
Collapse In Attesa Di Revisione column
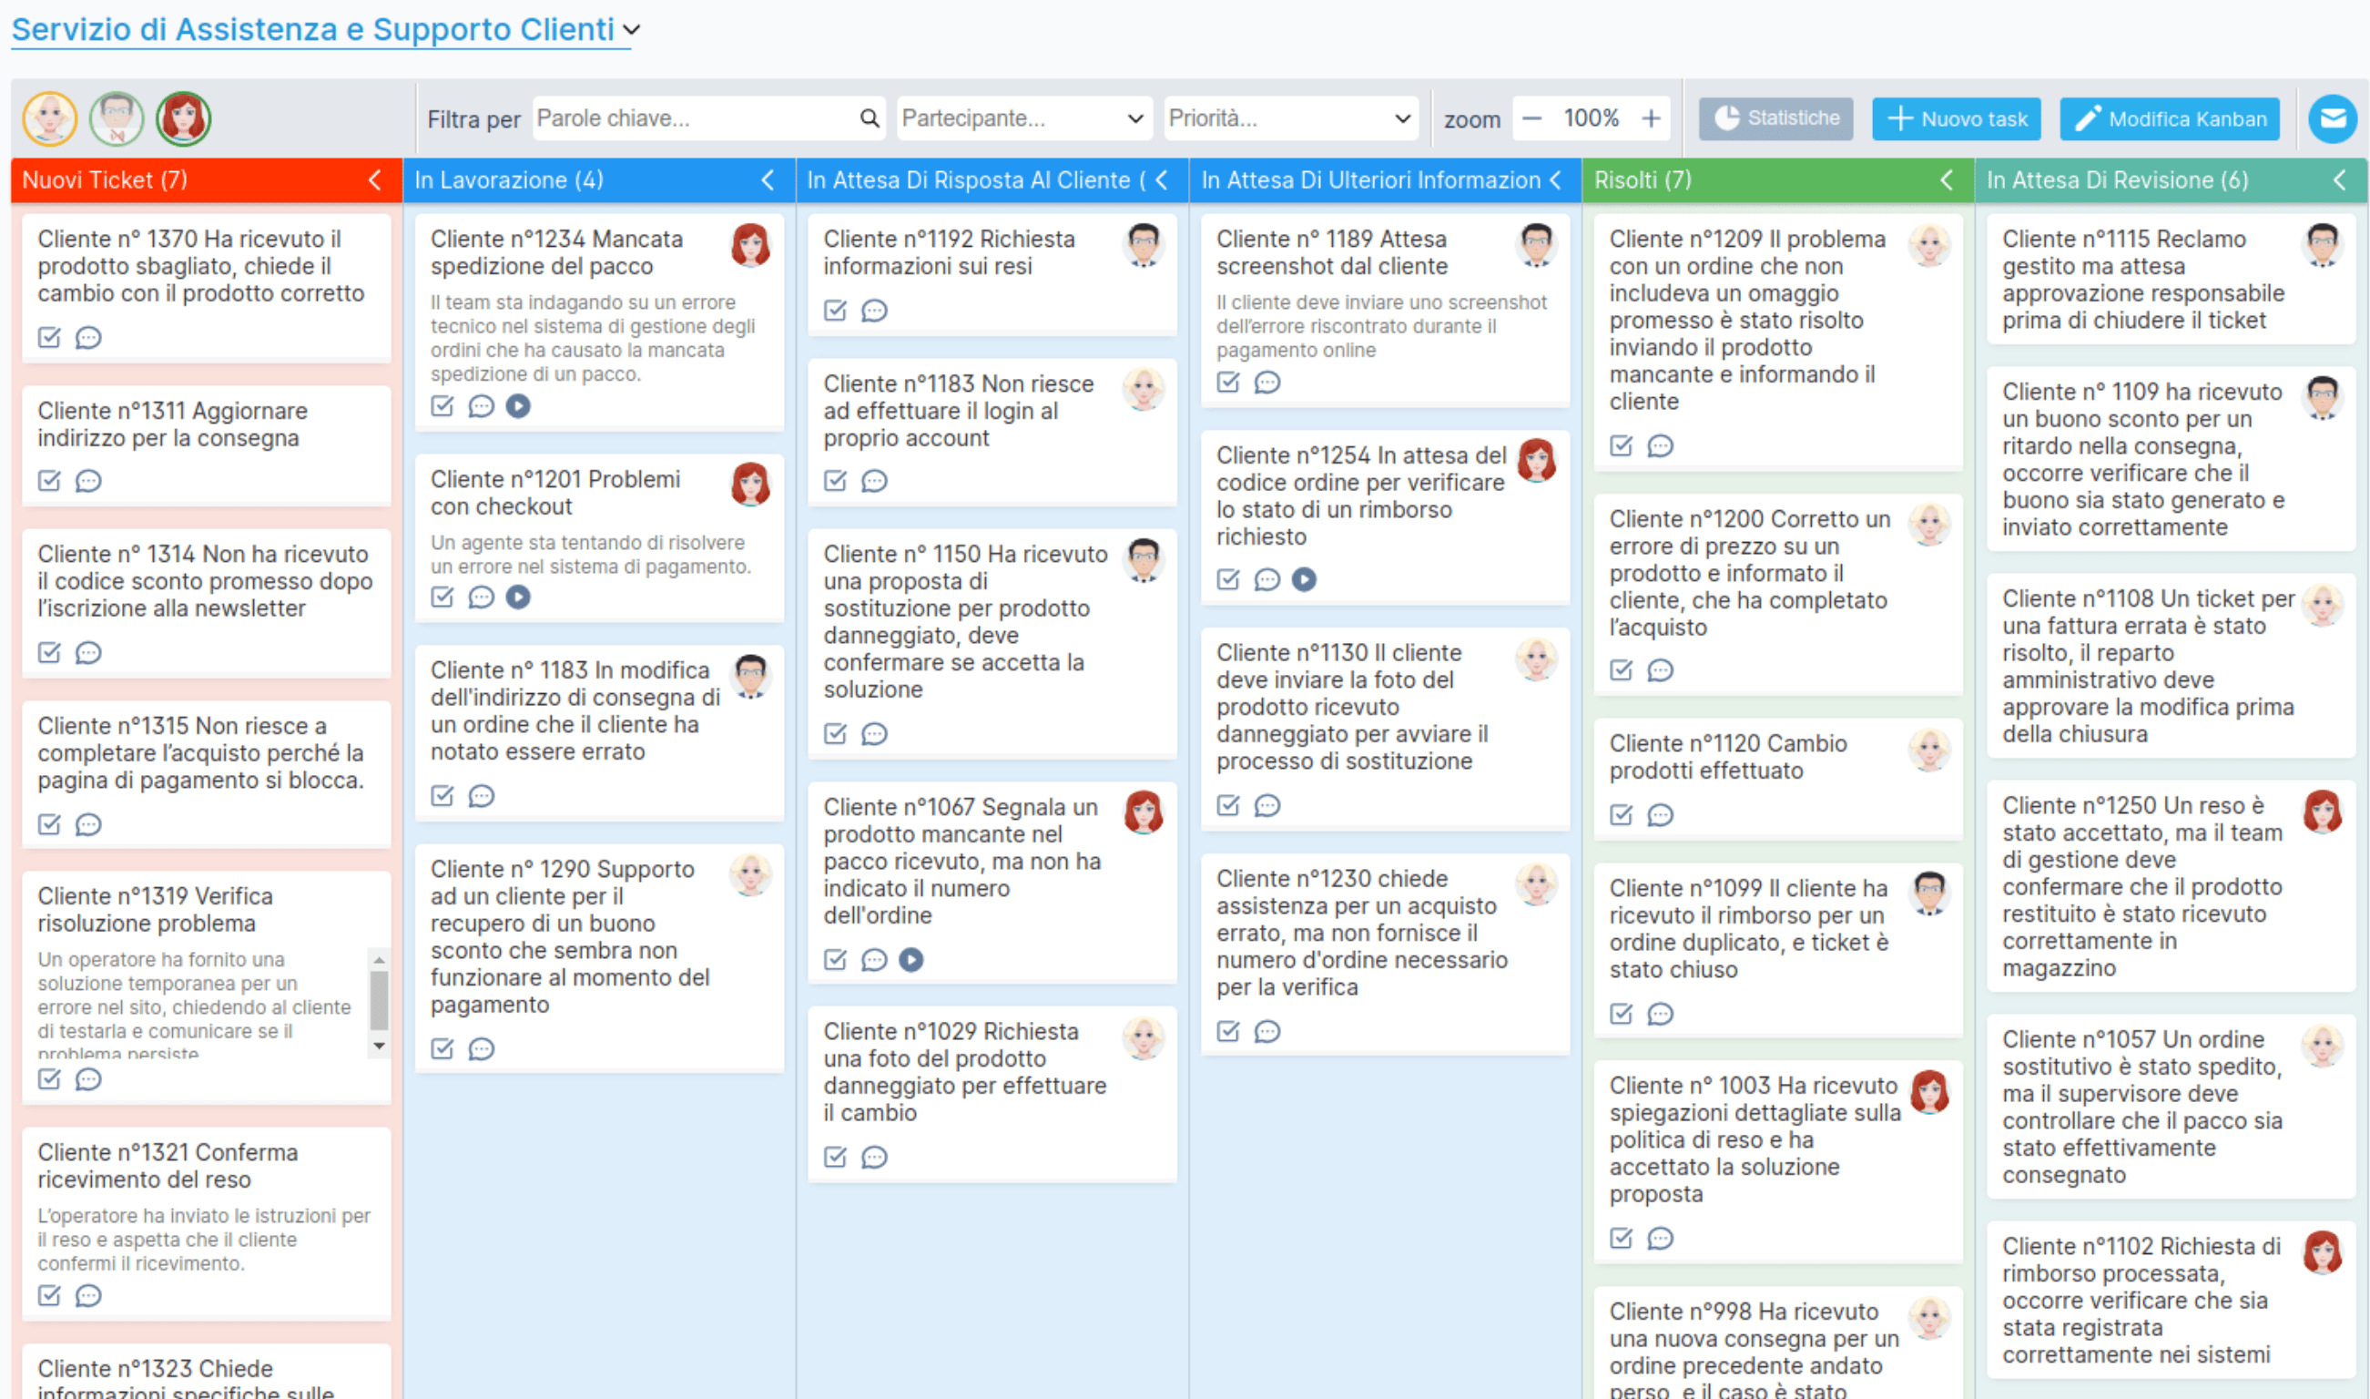(2340, 180)
